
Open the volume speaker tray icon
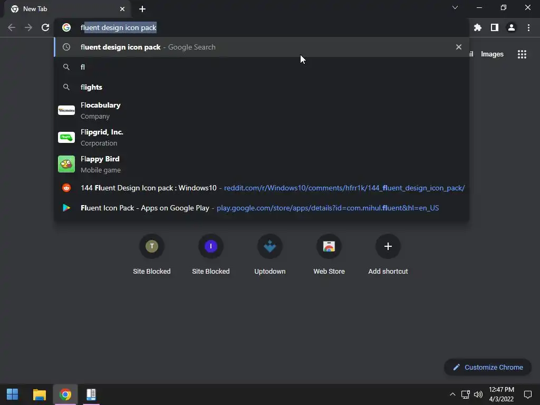point(478,394)
